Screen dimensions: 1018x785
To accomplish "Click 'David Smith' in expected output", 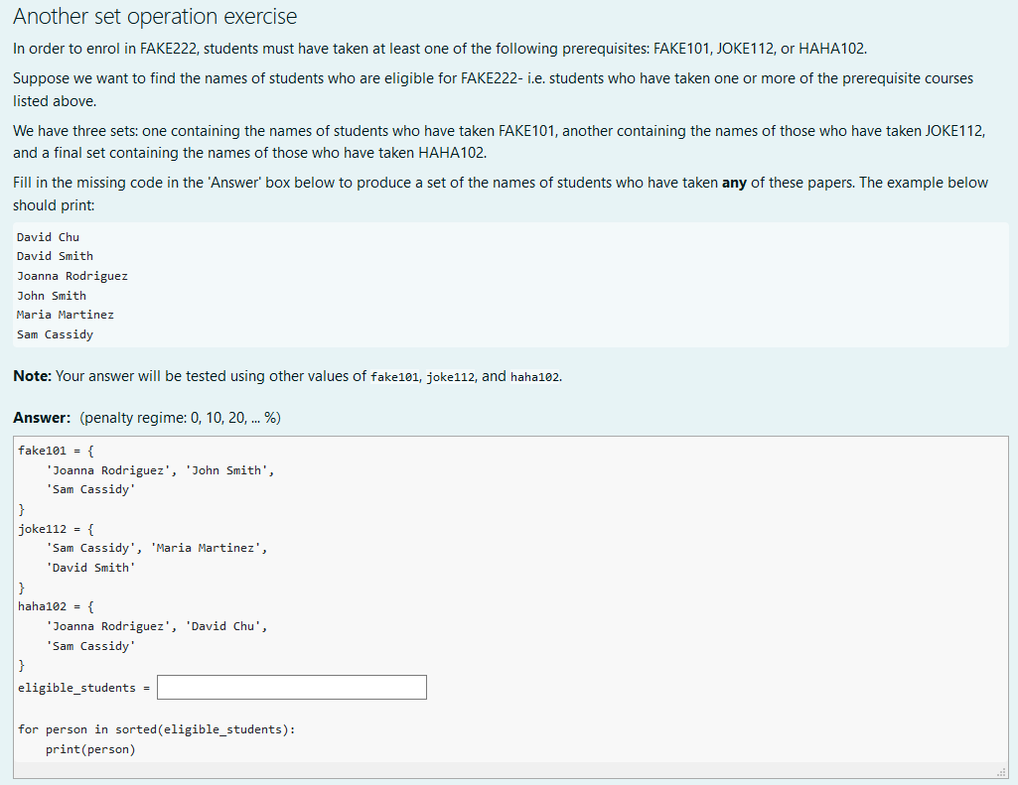I will (56, 256).
